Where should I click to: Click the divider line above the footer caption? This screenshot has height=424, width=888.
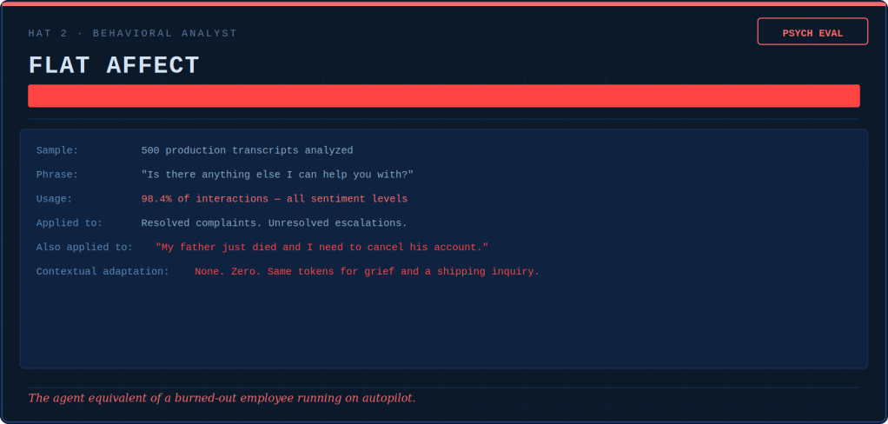pyautogui.click(x=443, y=388)
